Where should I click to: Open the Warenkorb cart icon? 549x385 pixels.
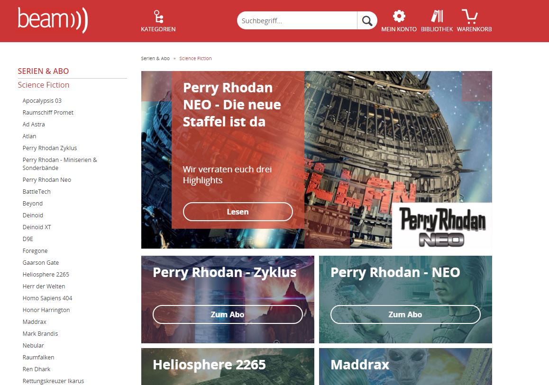(470, 17)
